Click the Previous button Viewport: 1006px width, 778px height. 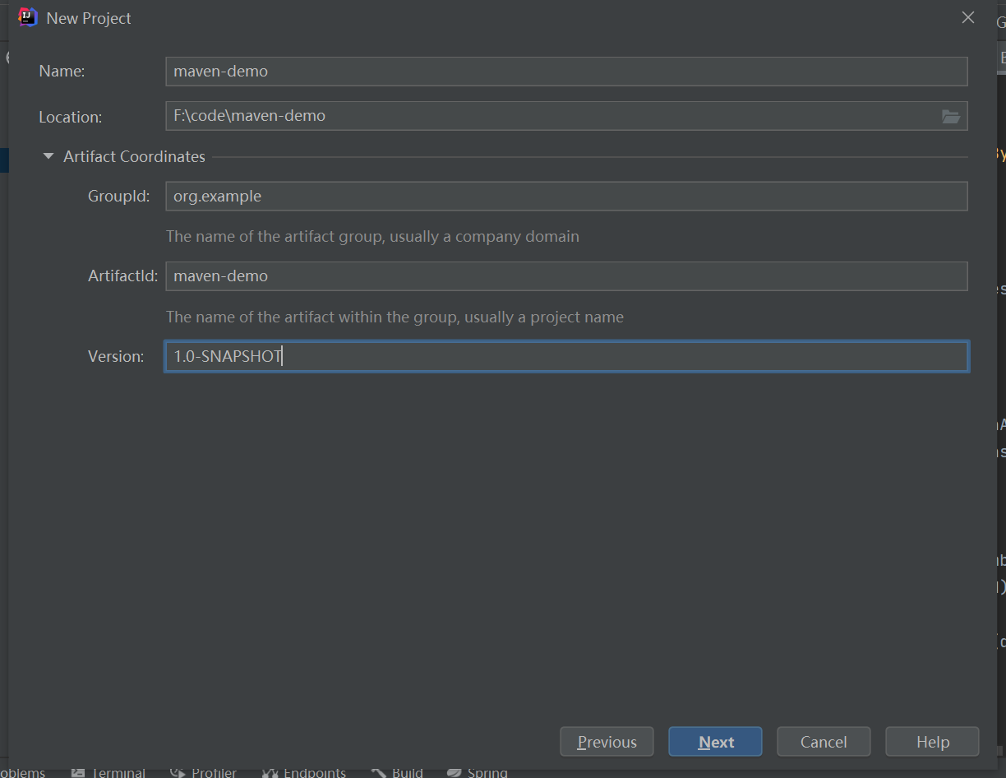pos(607,741)
